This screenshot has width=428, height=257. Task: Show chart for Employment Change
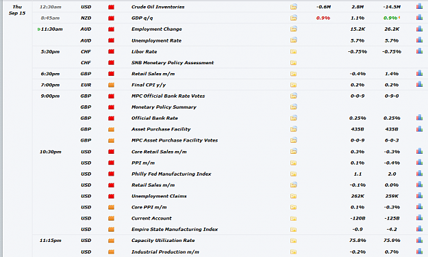click(419, 29)
